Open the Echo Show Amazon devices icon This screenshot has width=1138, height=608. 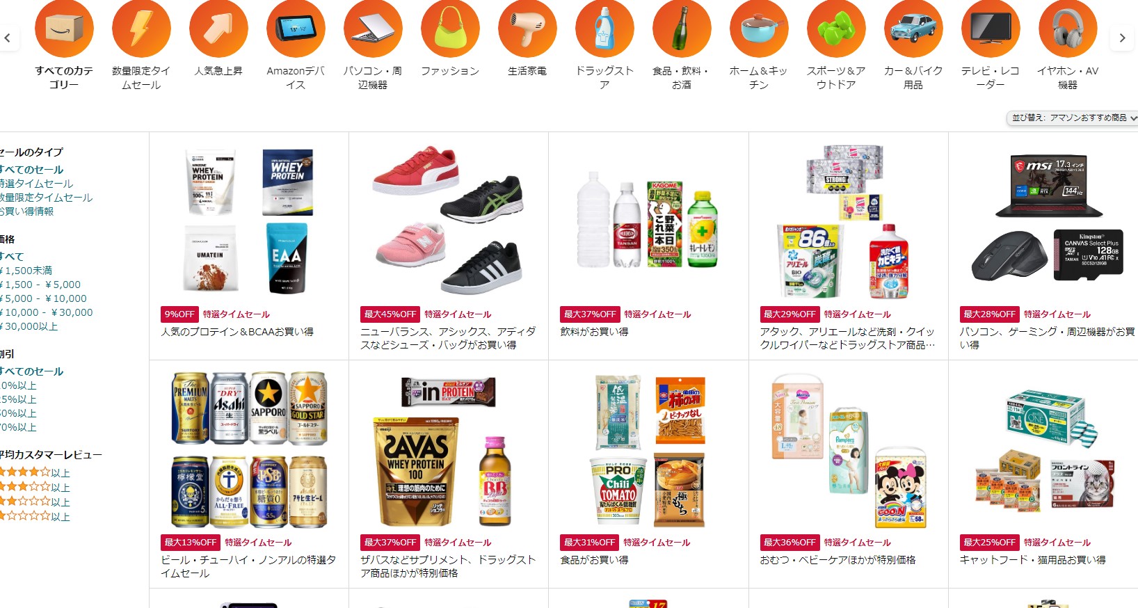[296, 29]
